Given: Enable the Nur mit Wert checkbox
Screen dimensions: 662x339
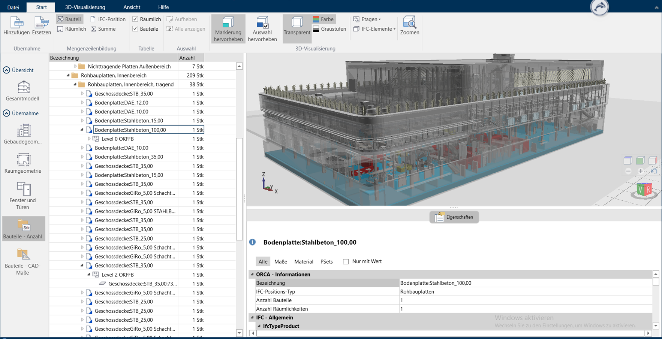Looking at the screenshot, I should click(x=346, y=261).
